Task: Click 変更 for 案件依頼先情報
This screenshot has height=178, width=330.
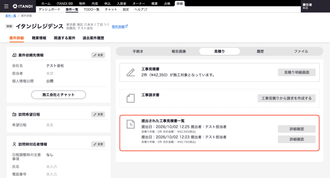Action: point(98,55)
